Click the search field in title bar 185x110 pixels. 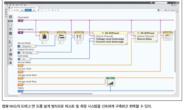(x=161, y=3)
